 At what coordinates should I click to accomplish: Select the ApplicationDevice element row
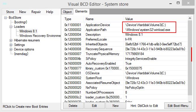pyautogui.click(x=125, y=25)
